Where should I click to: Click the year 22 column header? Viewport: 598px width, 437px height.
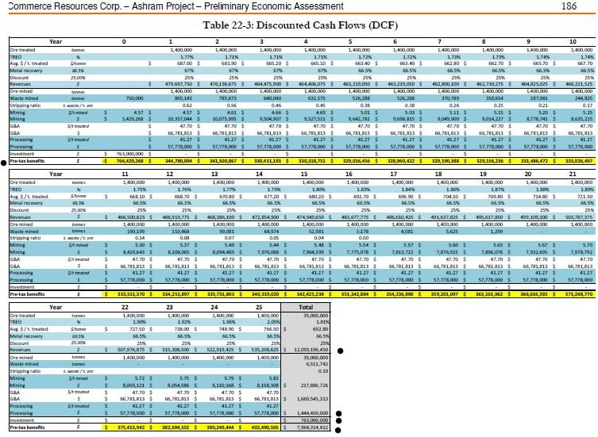[125, 307]
